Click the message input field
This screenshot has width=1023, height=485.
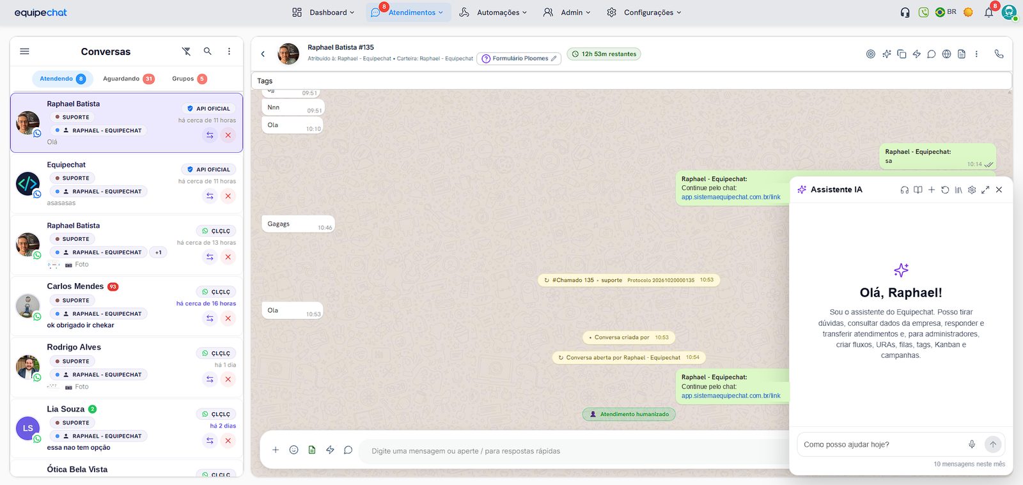[x=575, y=451]
